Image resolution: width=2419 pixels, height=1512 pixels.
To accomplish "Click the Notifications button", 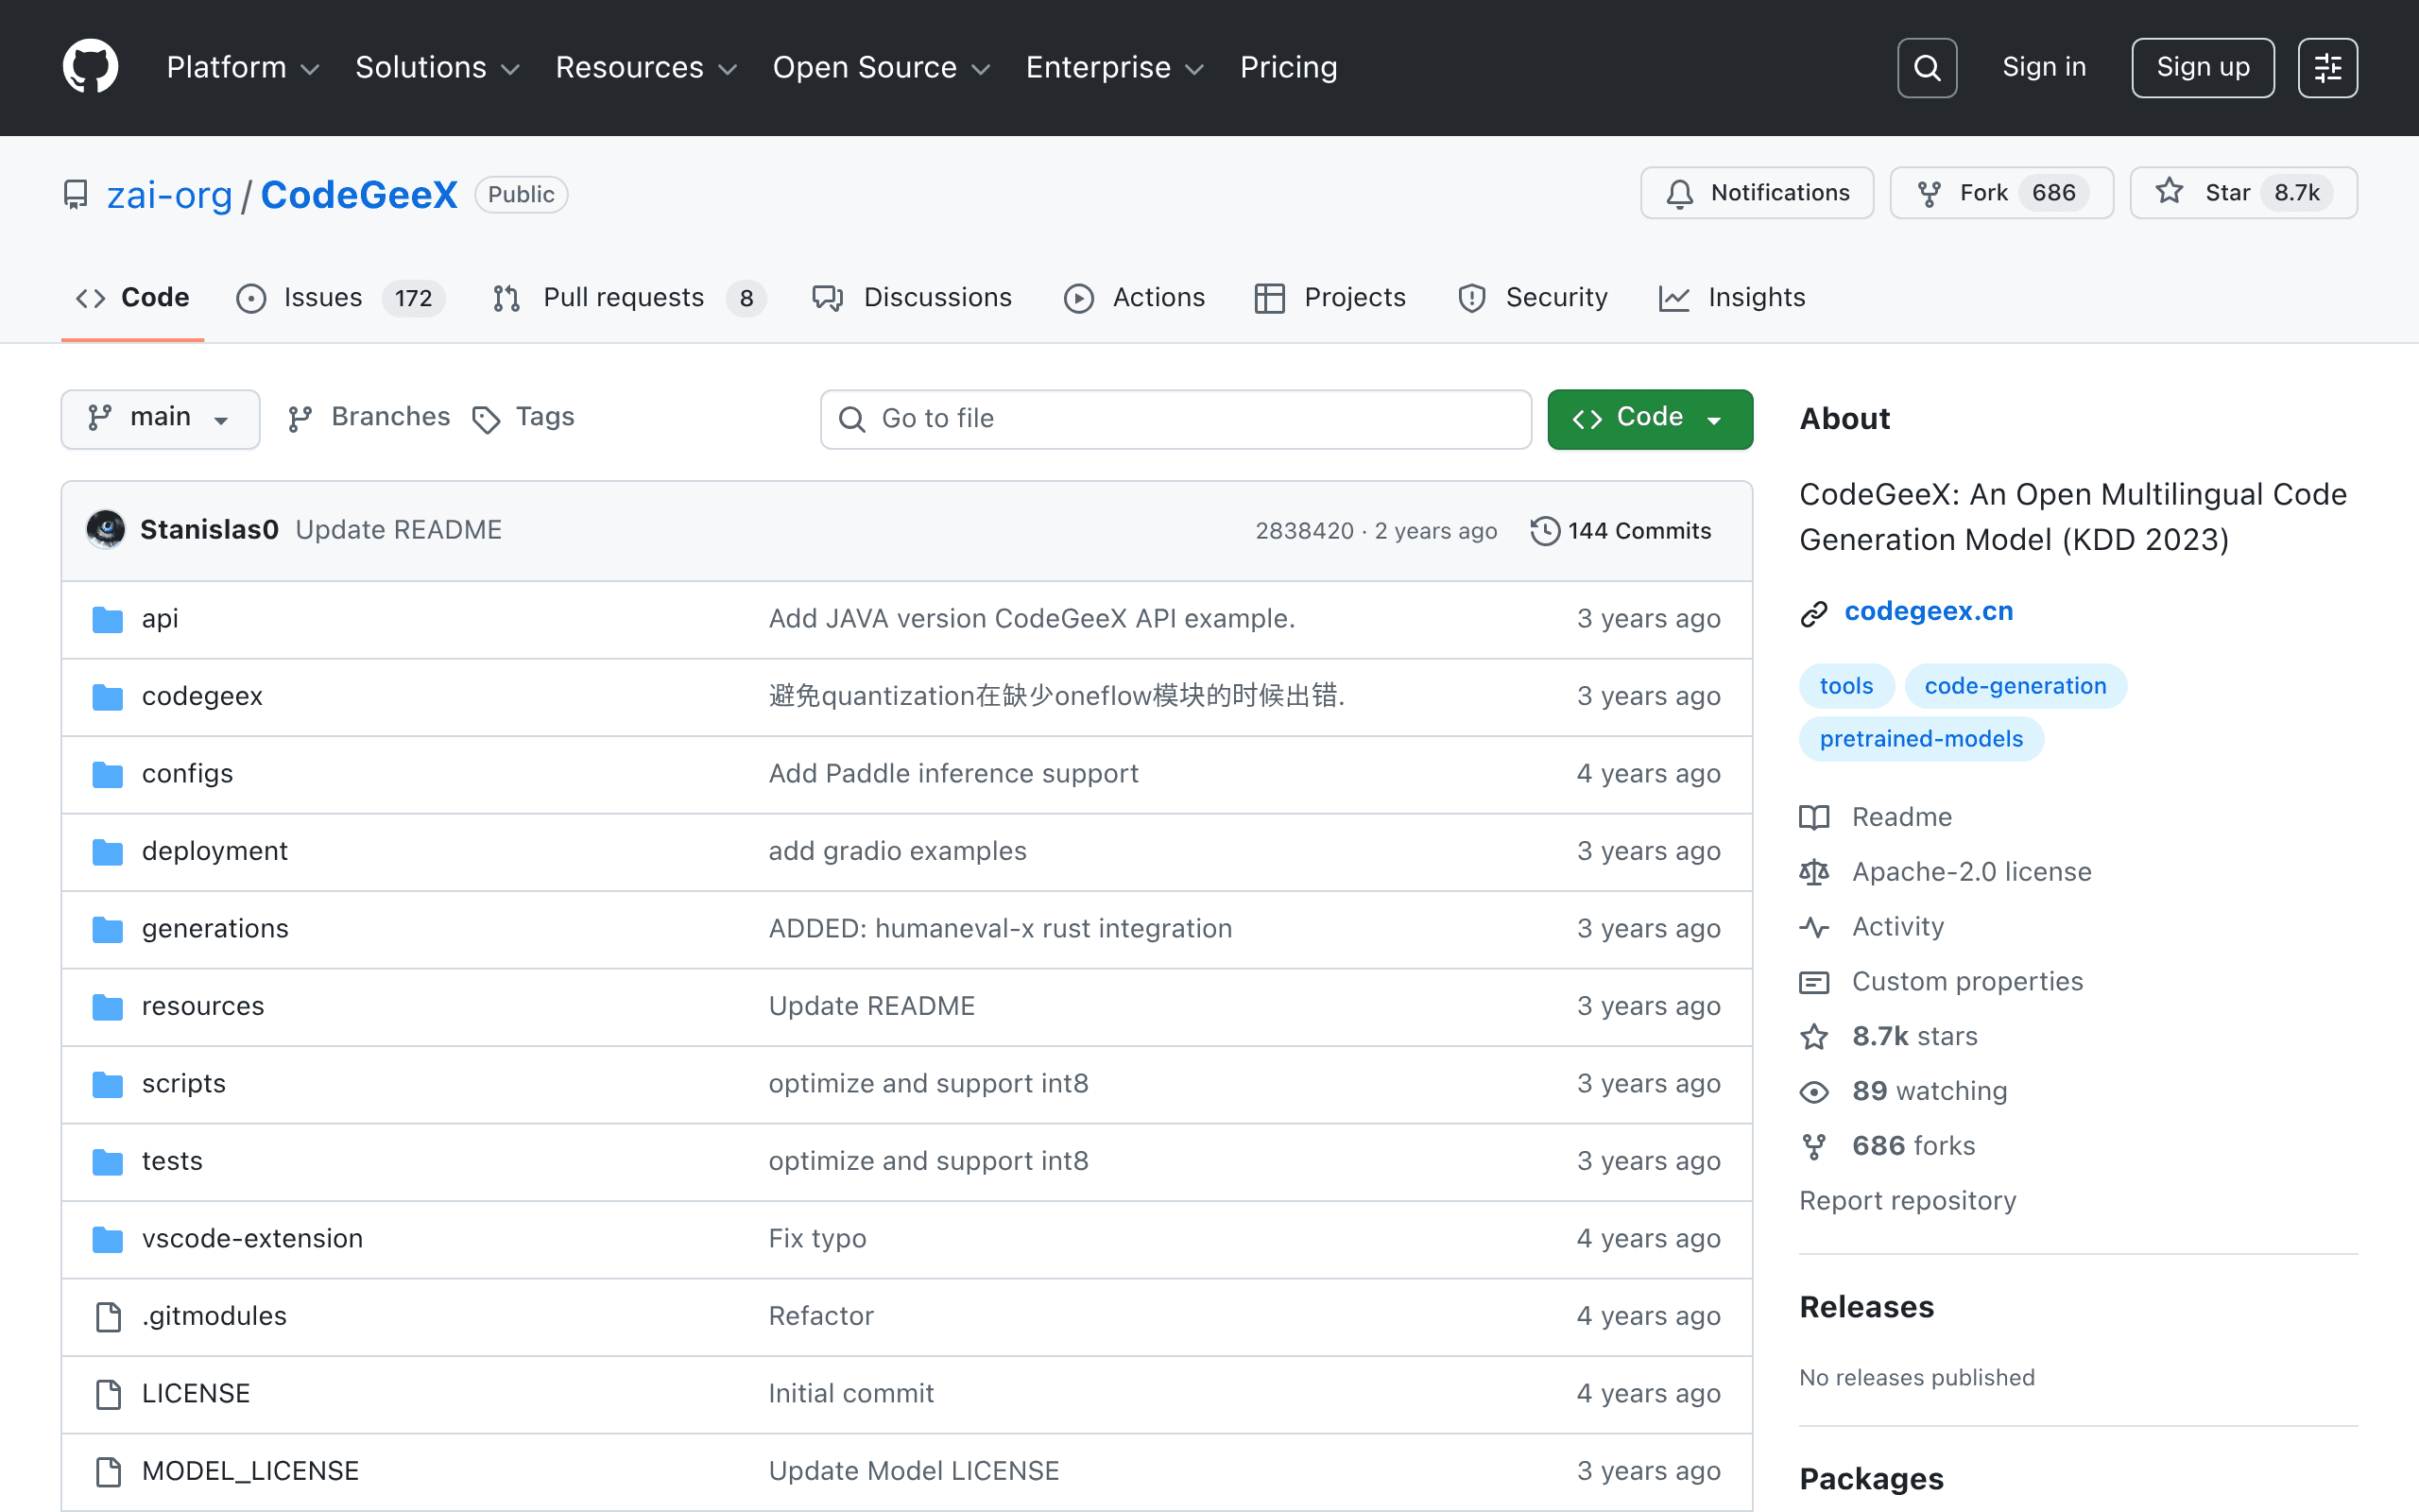I will click(1757, 193).
